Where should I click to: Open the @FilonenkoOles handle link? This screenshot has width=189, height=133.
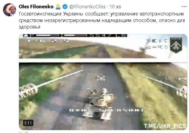click(x=87, y=7)
